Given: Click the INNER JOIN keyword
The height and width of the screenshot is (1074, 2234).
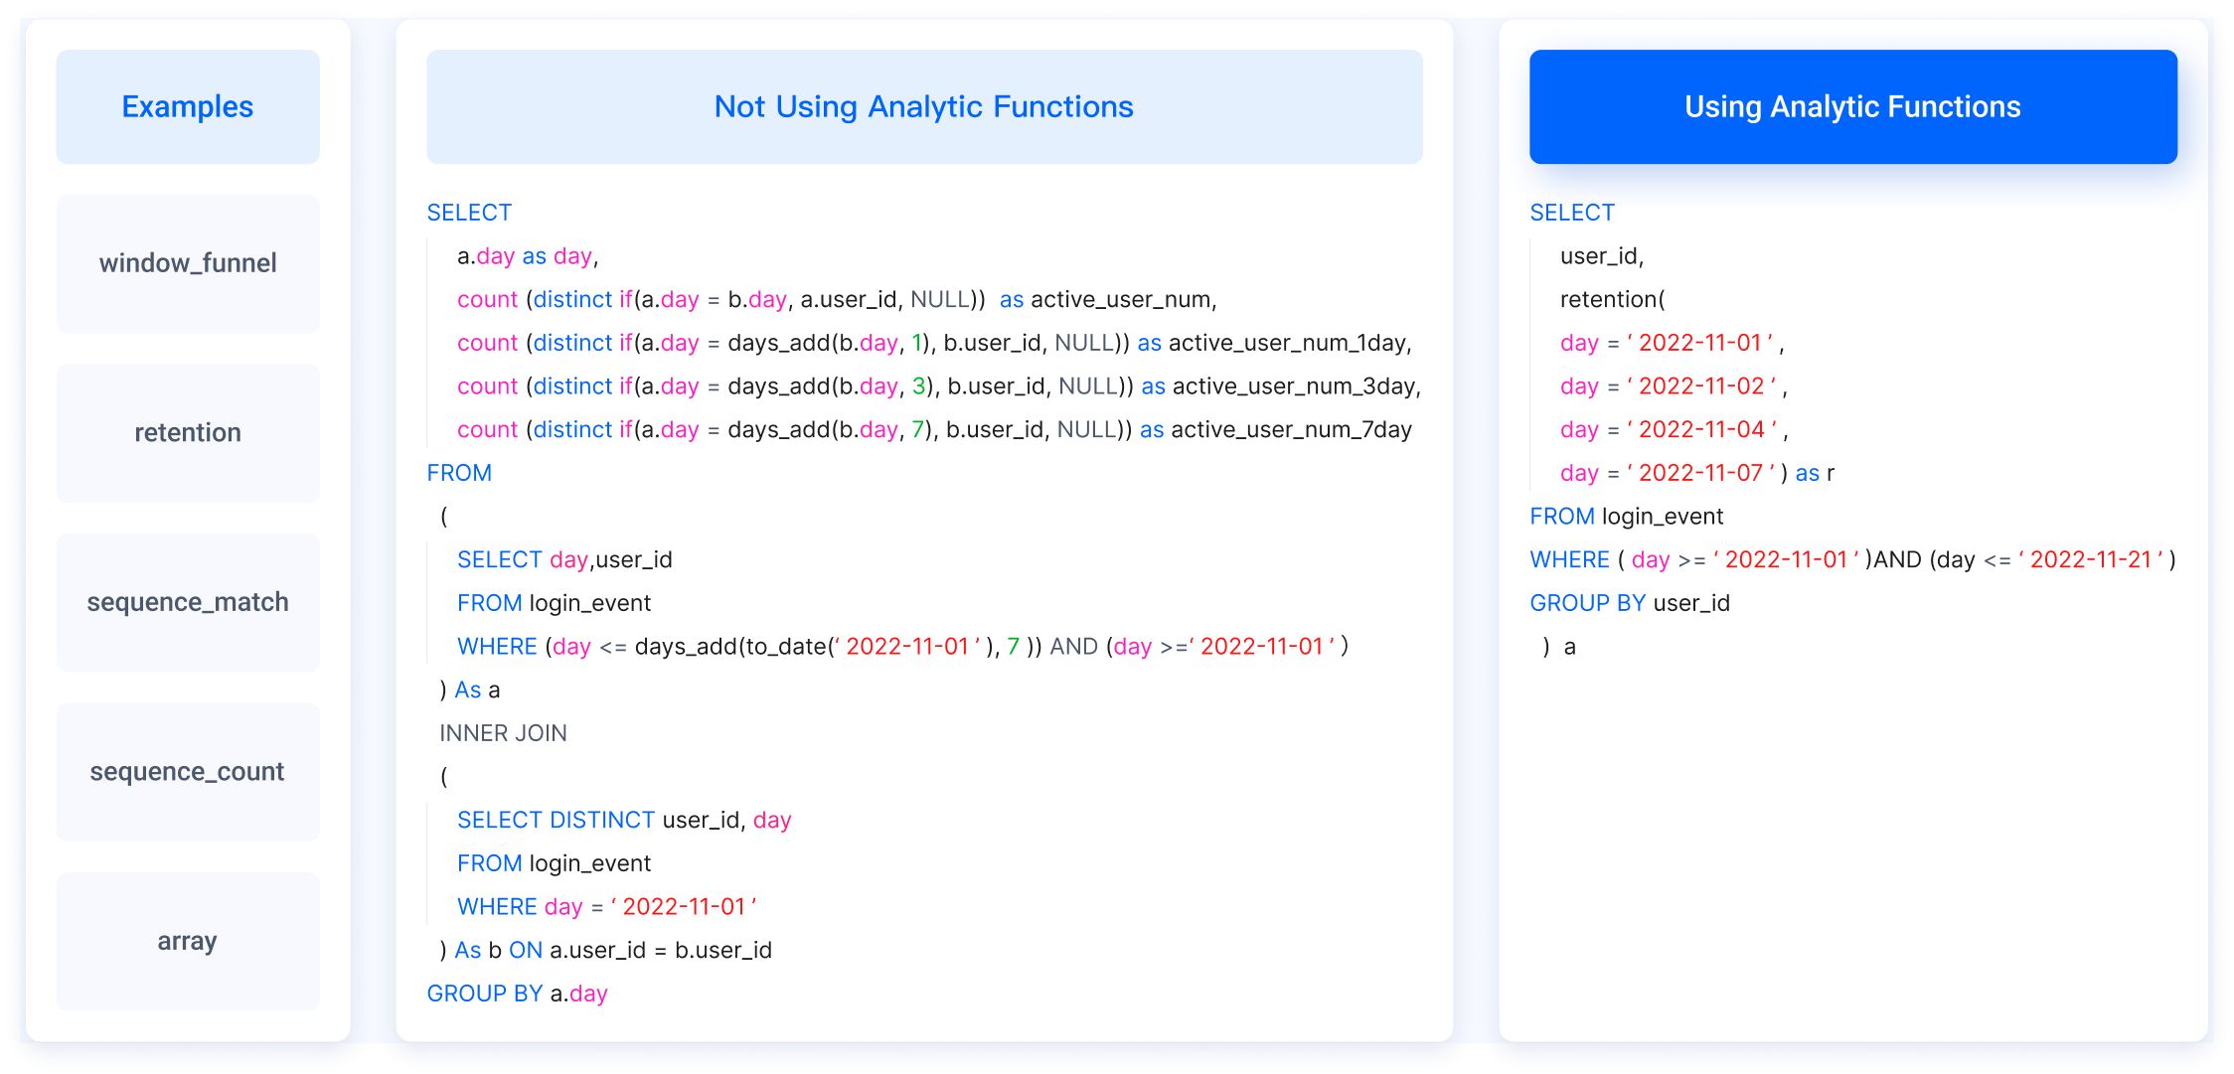Looking at the screenshot, I should pos(503,733).
